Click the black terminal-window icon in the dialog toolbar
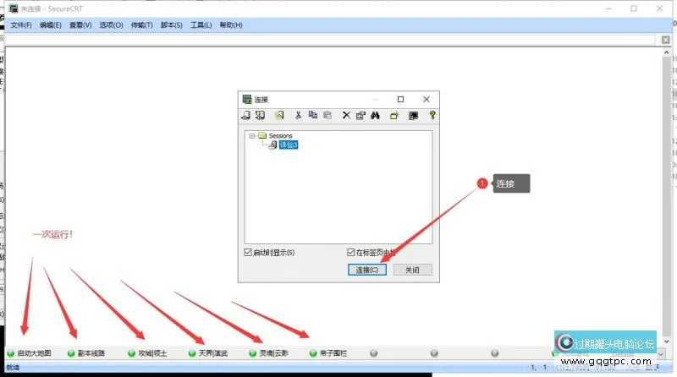This screenshot has width=677, height=377. (x=413, y=116)
